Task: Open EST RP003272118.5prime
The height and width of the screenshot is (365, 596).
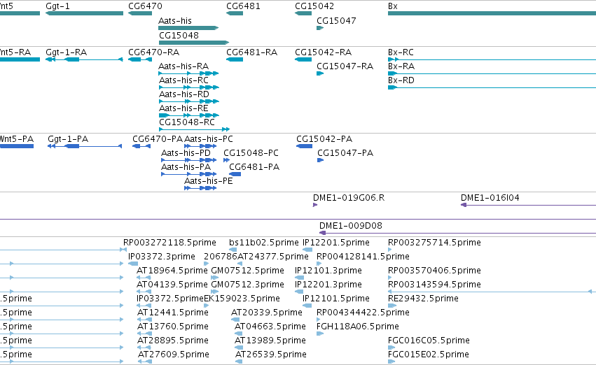Action: tap(169, 243)
